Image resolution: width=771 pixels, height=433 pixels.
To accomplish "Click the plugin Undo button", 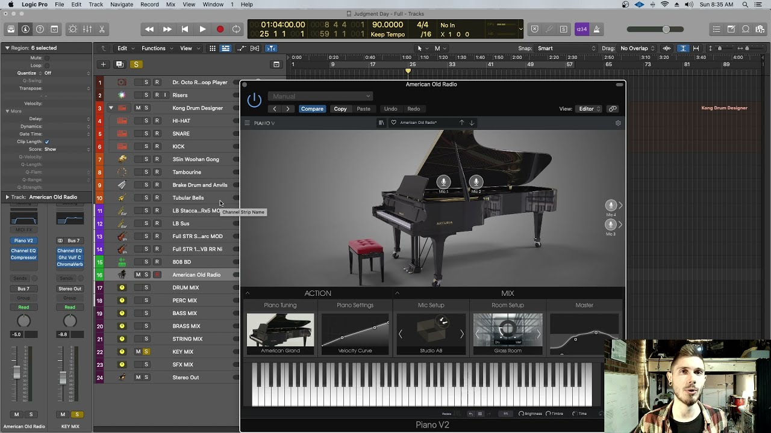I will pos(390,109).
